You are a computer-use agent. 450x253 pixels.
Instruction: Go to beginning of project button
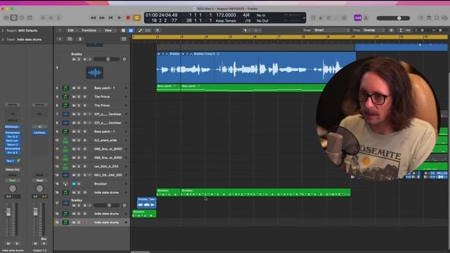click(110, 18)
